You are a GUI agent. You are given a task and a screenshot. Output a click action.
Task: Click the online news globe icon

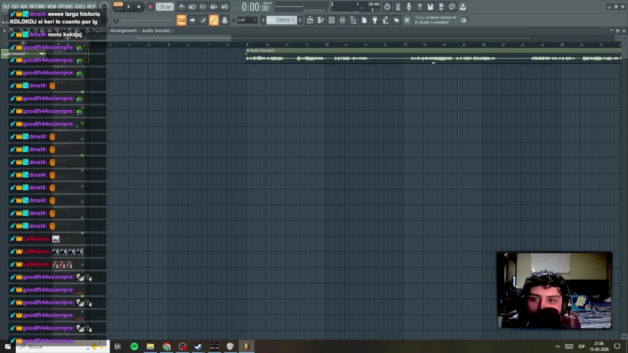click(x=464, y=20)
